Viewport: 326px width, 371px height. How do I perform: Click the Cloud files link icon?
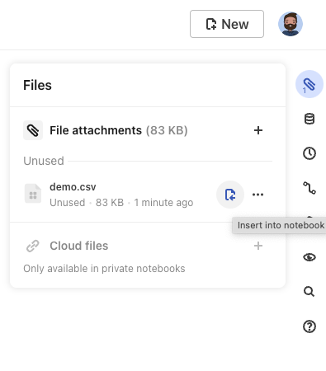[33, 246]
